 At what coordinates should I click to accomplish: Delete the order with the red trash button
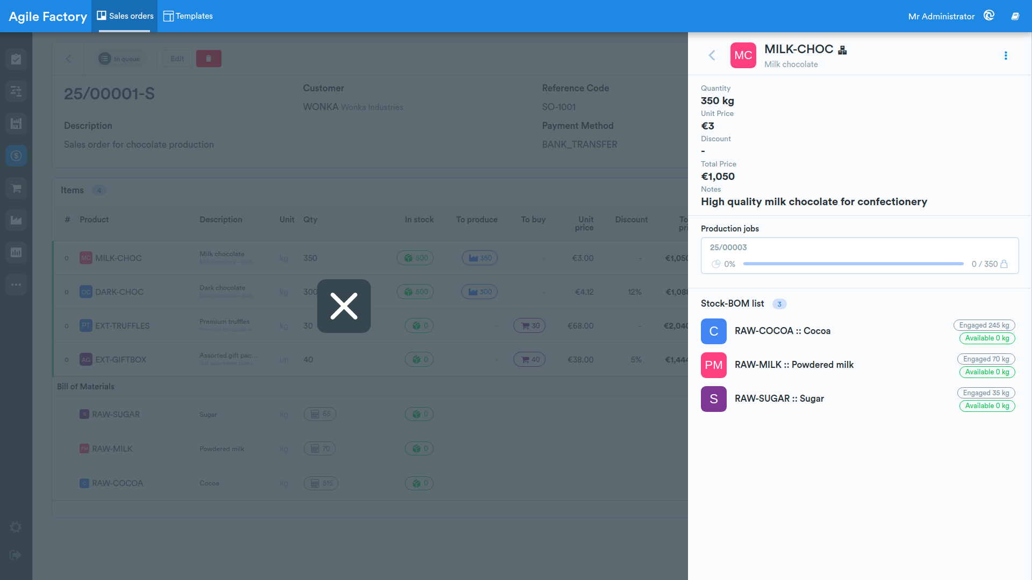point(209,59)
